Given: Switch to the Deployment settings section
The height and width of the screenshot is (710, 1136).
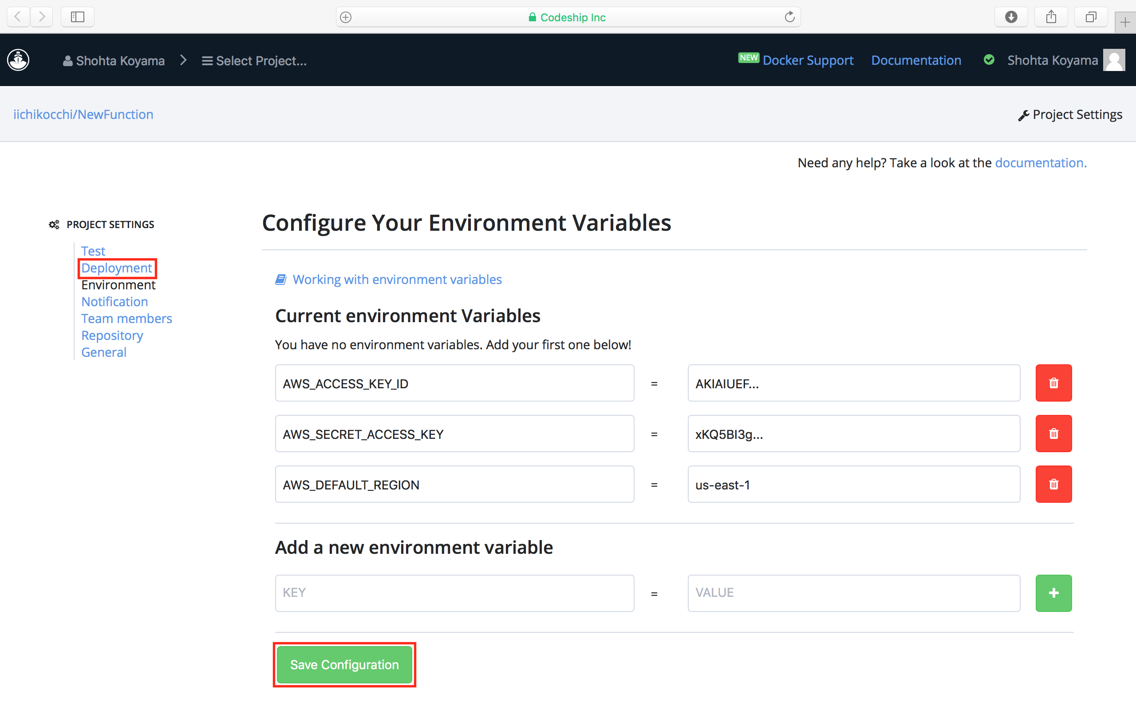Looking at the screenshot, I should pyautogui.click(x=117, y=268).
